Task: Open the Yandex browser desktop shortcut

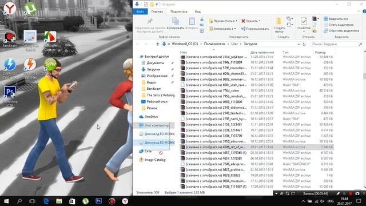Action: pyautogui.click(x=10, y=9)
